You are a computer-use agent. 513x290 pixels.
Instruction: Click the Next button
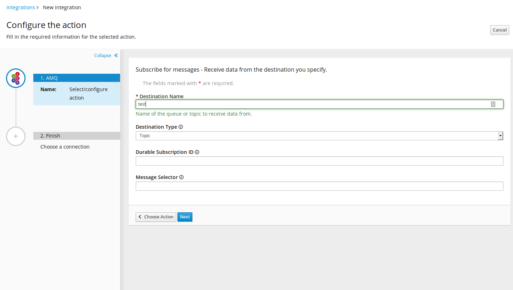(185, 217)
